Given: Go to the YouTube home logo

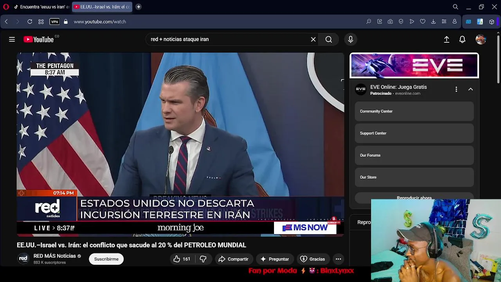Looking at the screenshot, I should 38,39.
